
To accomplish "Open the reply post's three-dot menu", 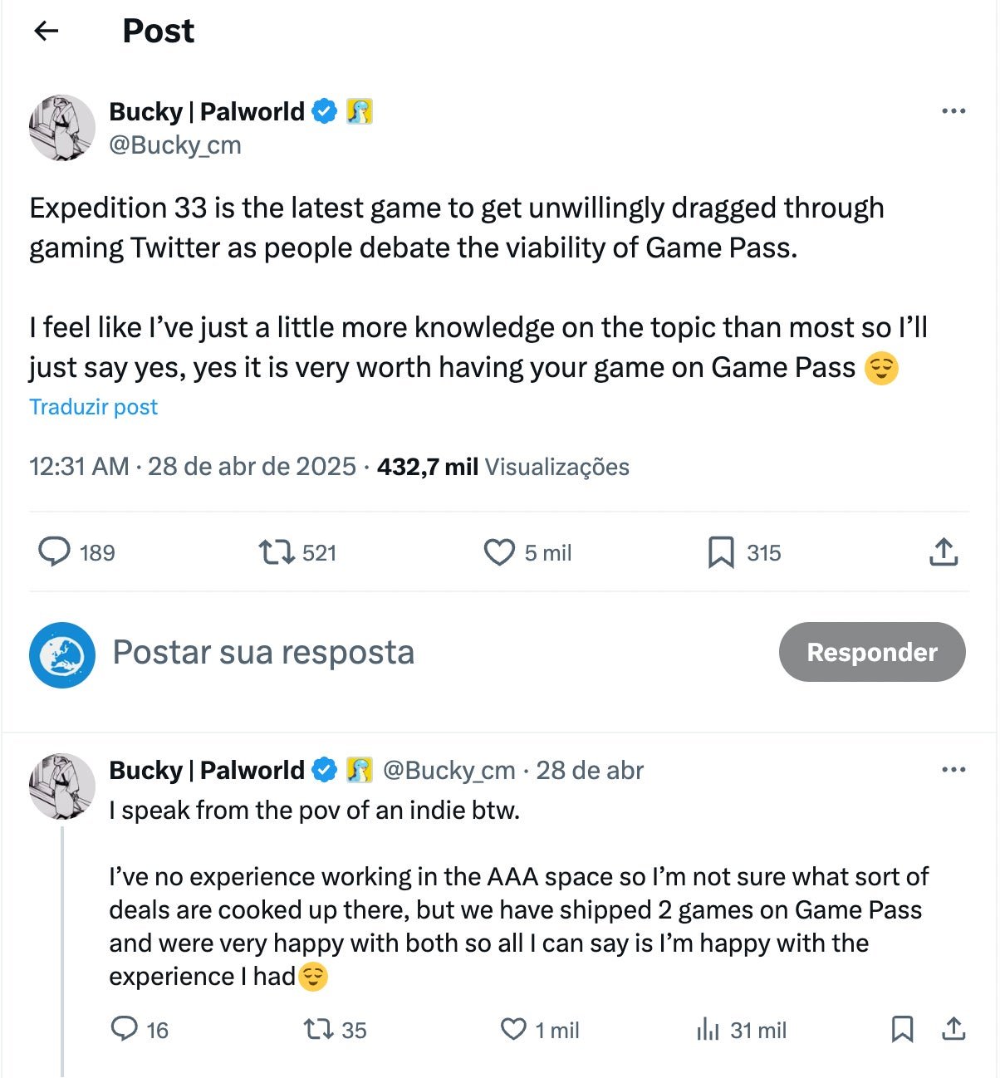I will click(953, 770).
